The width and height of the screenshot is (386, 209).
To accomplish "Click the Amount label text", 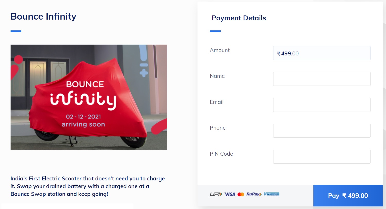I will pyautogui.click(x=220, y=50).
